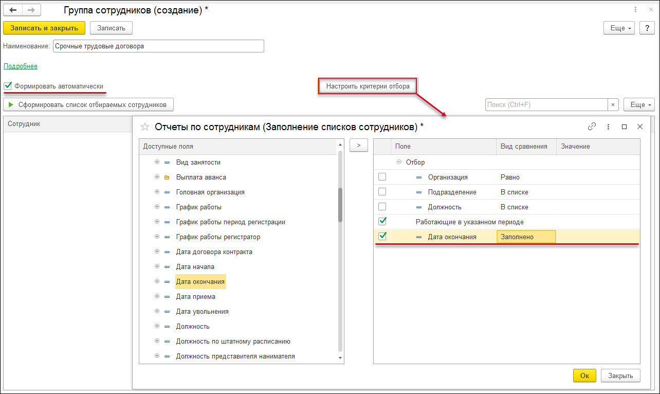Viewport: 660px width, 394px height.
Task: Go forward with the right arrow button
Action: pos(30,10)
